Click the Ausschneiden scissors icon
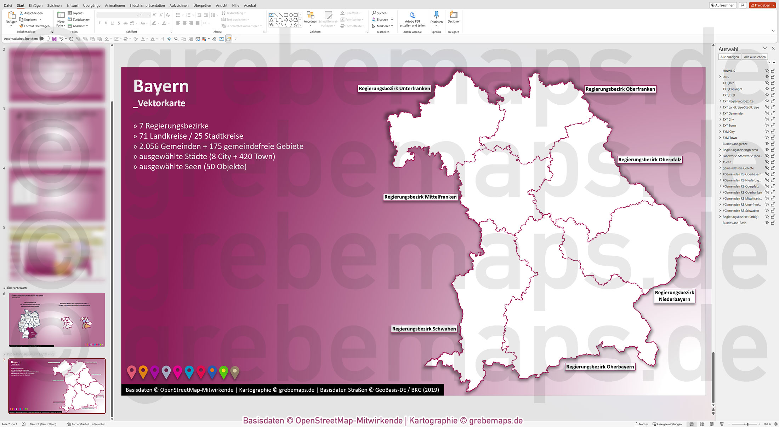The width and height of the screenshot is (779, 427). 21,13
